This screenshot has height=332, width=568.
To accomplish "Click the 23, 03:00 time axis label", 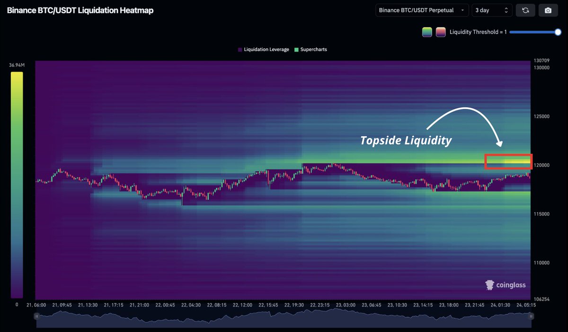I will [346, 305].
